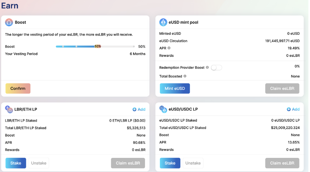Click the 90.68% APR value
Screen dimensions: 310x172
(x=139, y=142)
